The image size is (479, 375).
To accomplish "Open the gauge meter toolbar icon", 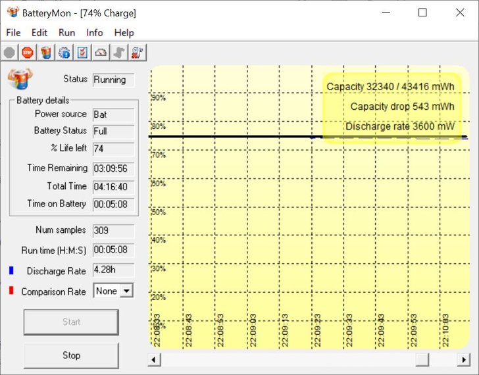I will (101, 53).
